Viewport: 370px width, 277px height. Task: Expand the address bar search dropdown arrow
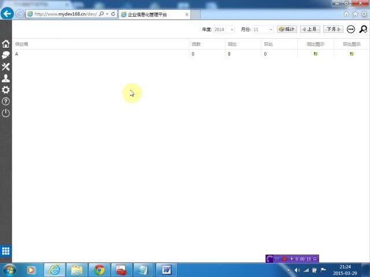click(107, 14)
